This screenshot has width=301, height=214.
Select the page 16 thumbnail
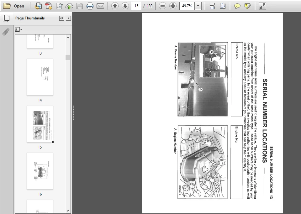(x=40, y=171)
